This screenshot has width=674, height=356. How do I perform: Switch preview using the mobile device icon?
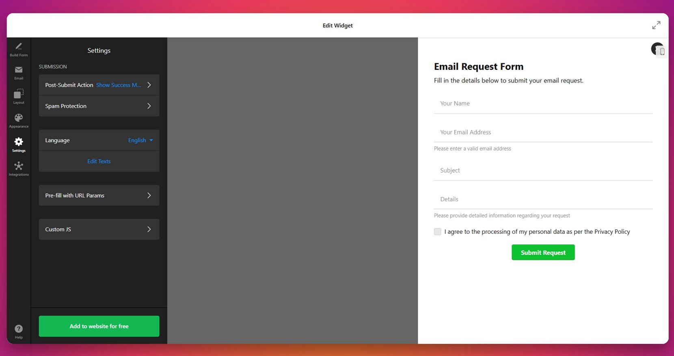click(662, 52)
